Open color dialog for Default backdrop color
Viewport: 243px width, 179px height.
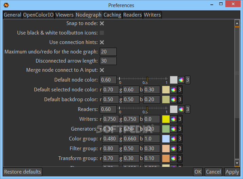coord(173,99)
